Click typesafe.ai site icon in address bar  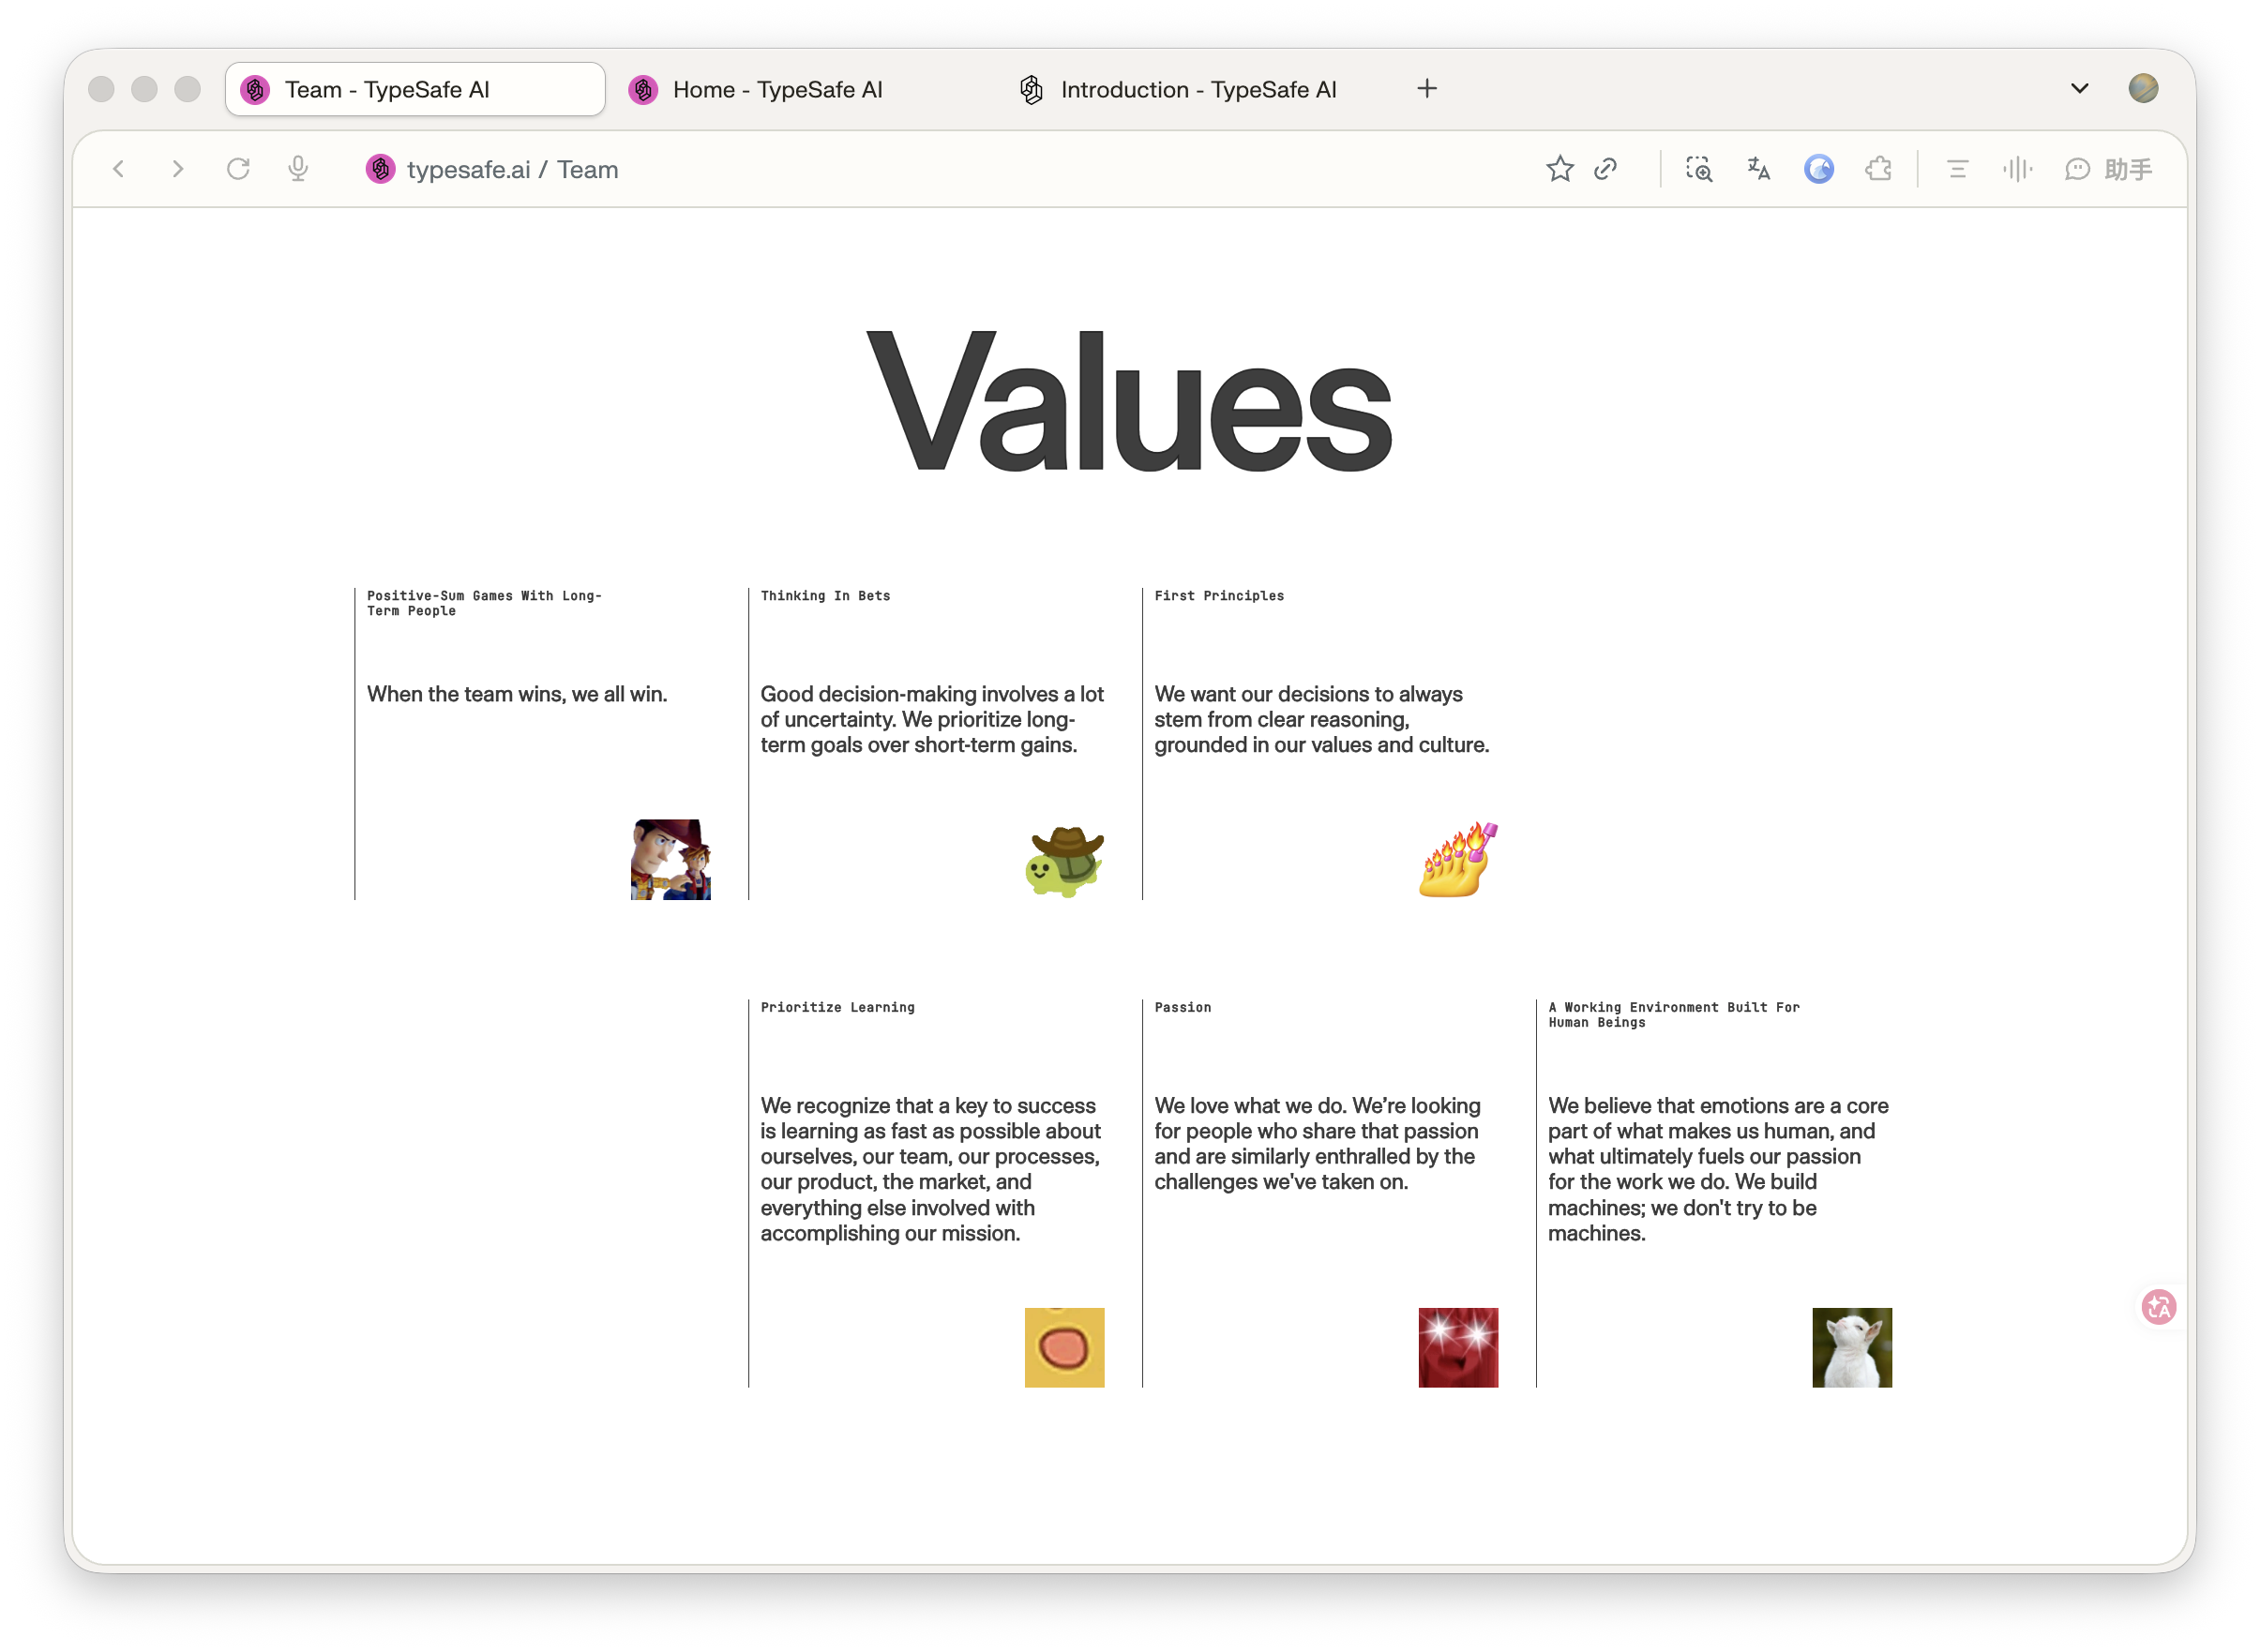click(x=380, y=169)
